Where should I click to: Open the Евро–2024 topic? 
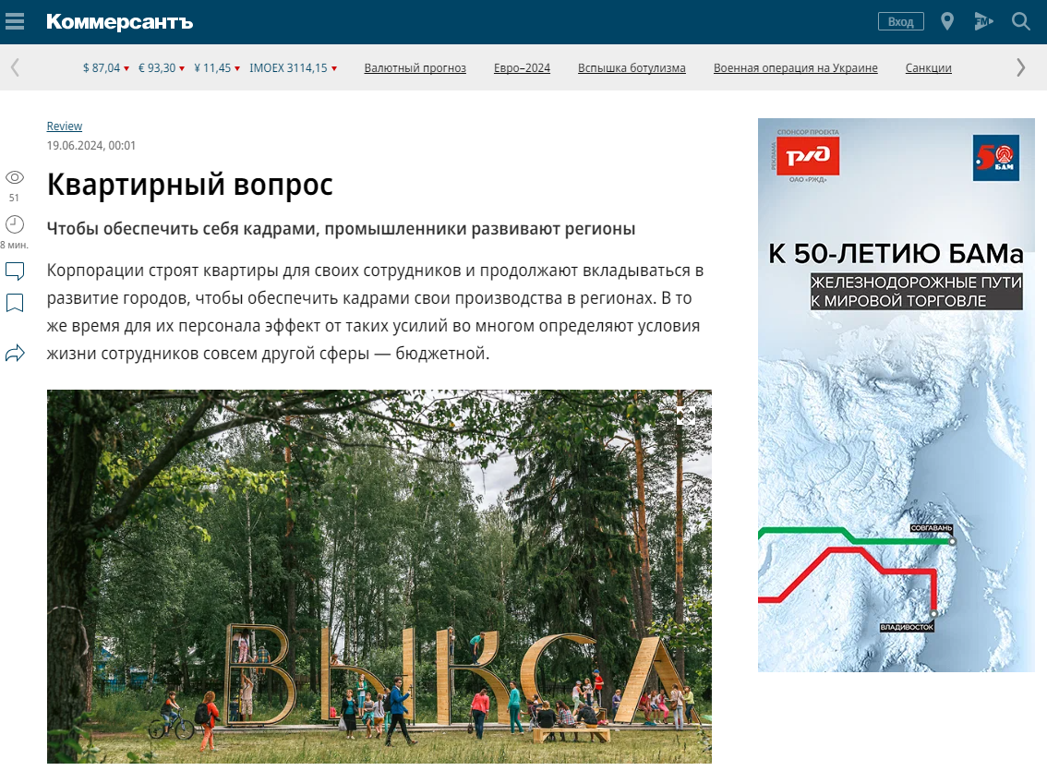[523, 68]
